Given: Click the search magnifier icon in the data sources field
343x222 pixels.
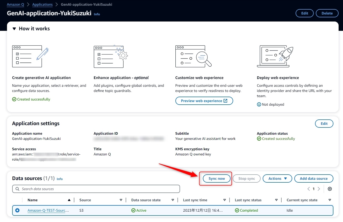Looking at the screenshot, I should pyautogui.click(x=18, y=189).
